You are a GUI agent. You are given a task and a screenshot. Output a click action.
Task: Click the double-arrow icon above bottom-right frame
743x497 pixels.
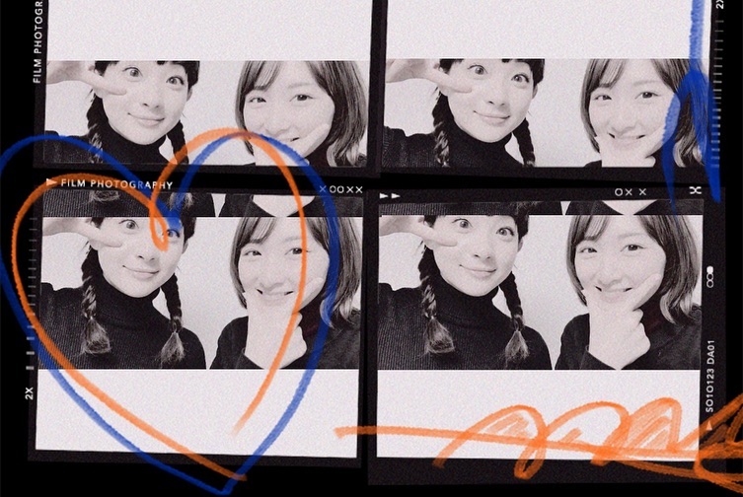(x=391, y=196)
